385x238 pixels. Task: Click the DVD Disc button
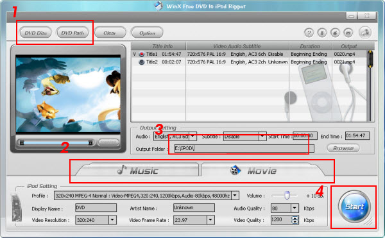click(36, 33)
